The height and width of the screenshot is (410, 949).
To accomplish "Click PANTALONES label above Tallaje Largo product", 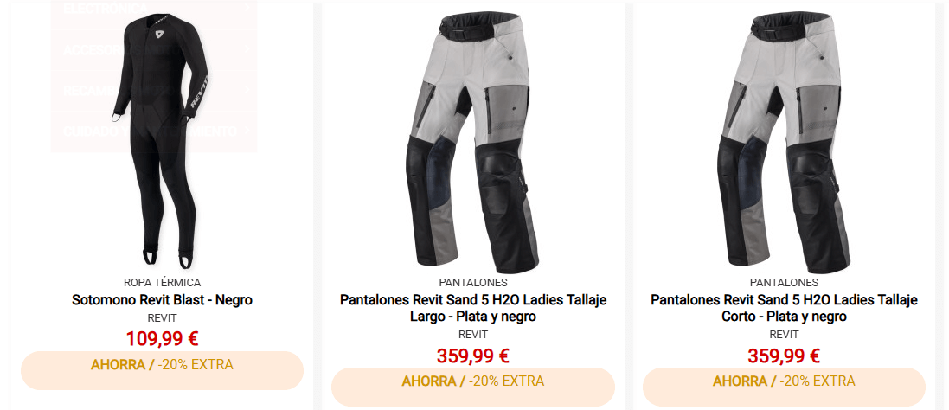I will 473,282.
